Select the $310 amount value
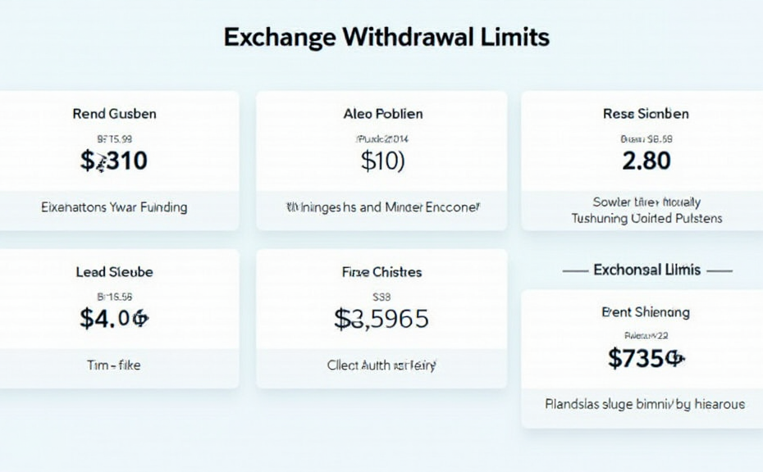This screenshot has height=472, width=763. (114, 161)
